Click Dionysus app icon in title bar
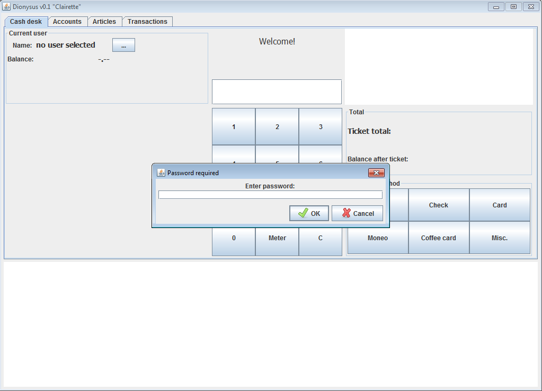Image resolution: width=542 pixels, height=391 pixels. click(6, 6)
